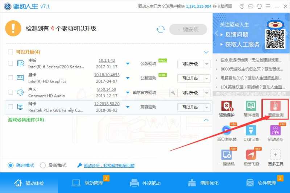
Task: Open news item 逆水寒运行错误
Action: (x=251, y=60)
